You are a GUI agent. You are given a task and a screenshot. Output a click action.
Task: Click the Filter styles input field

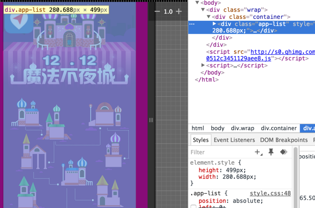tap(221, 152)
